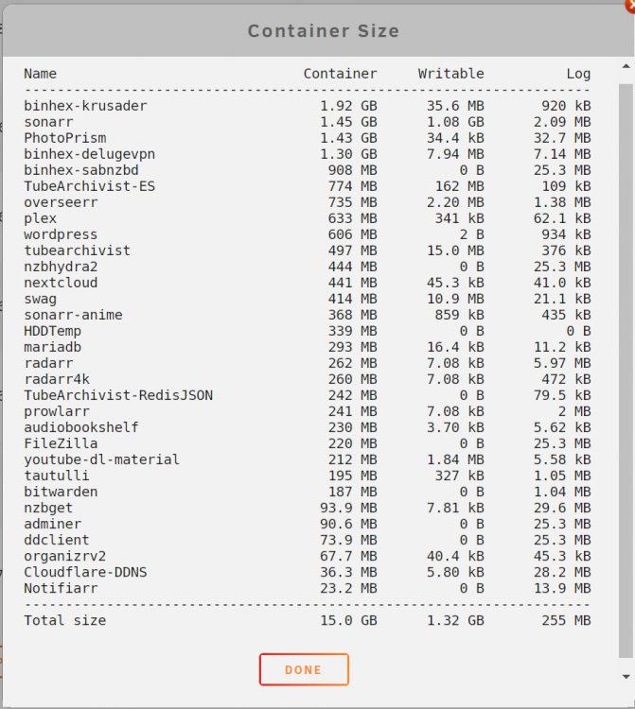Select audiobookshelf entry

pos(81,427)
